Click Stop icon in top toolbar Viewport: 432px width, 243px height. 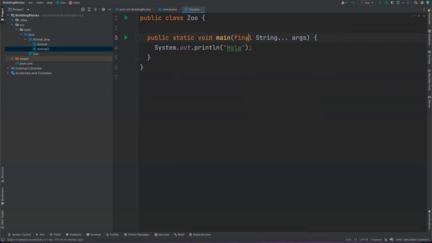click(x=408, y=3)
